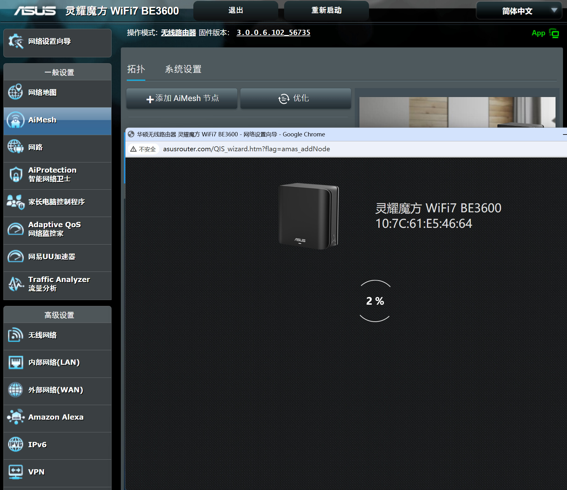567x490 pixels.
Task: Click the room photo thumbnail
Action: (x=457, y=112)
